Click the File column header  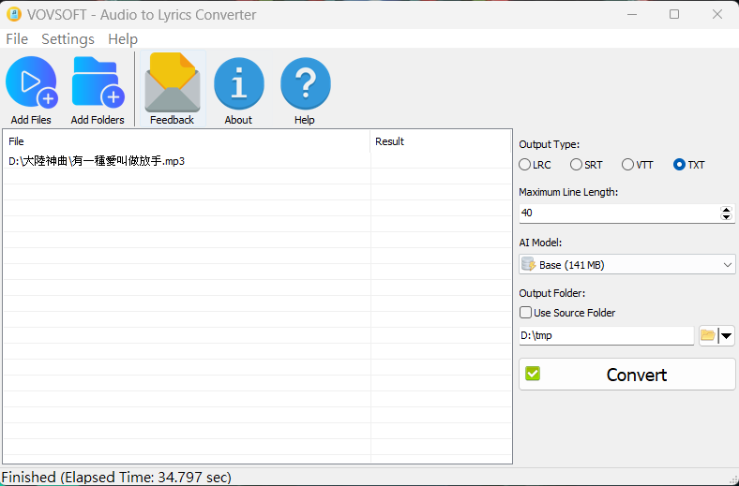[187, 141]
